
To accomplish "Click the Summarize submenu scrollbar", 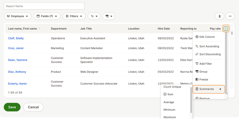I will pos(191,100).
